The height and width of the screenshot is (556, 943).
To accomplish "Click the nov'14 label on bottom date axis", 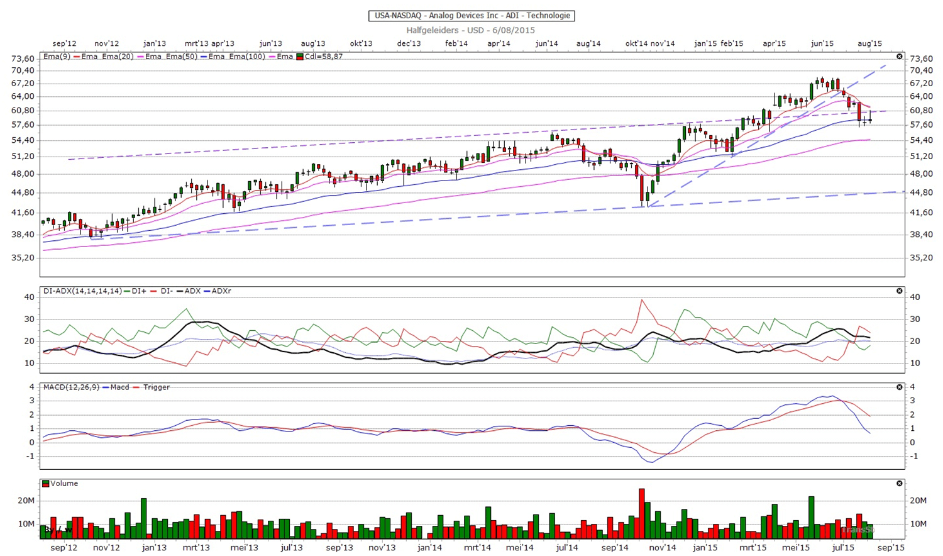I will (662, 548).
